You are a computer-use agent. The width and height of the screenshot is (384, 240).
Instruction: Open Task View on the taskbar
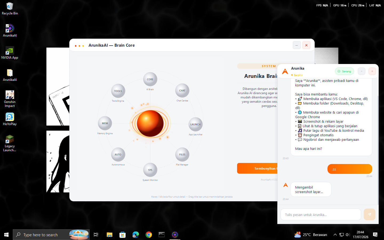96,235
